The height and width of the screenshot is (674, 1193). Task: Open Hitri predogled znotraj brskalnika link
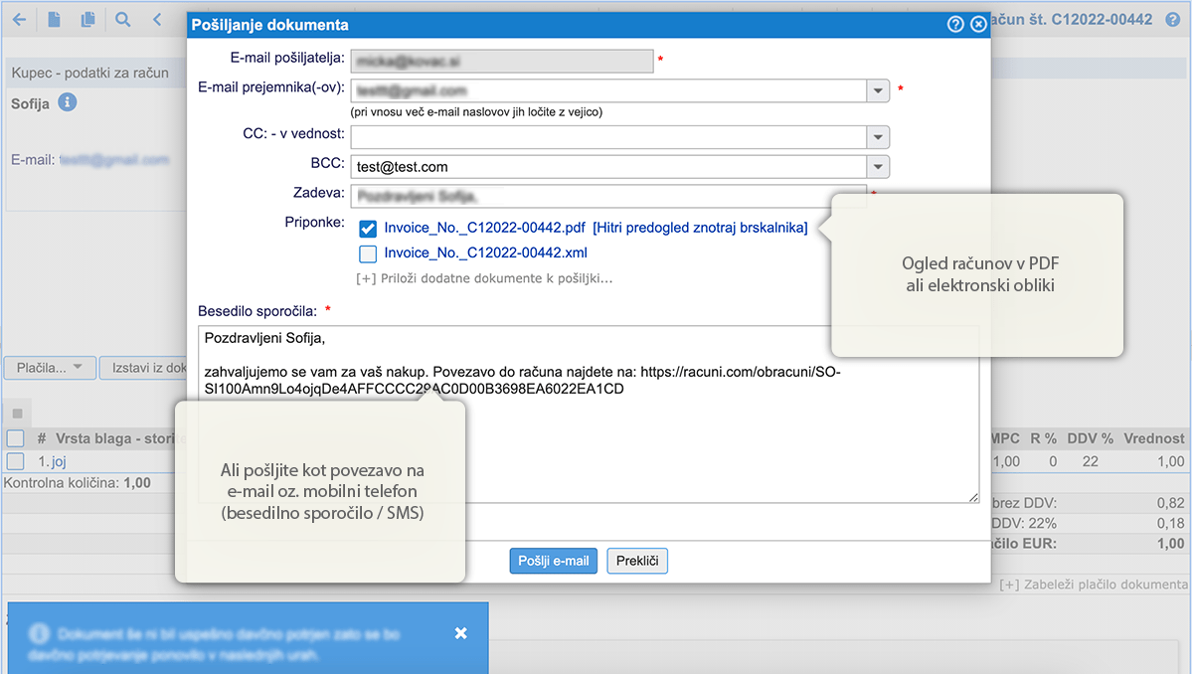tap(700, 227)
